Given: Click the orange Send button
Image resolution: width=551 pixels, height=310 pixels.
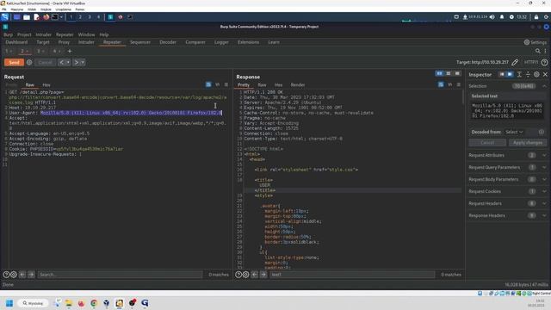Looking at the screenshot, I should 14,63.
